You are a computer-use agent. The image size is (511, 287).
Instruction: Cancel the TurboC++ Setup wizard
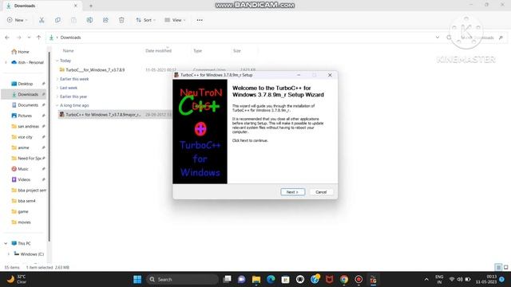(x=321, y=192)
